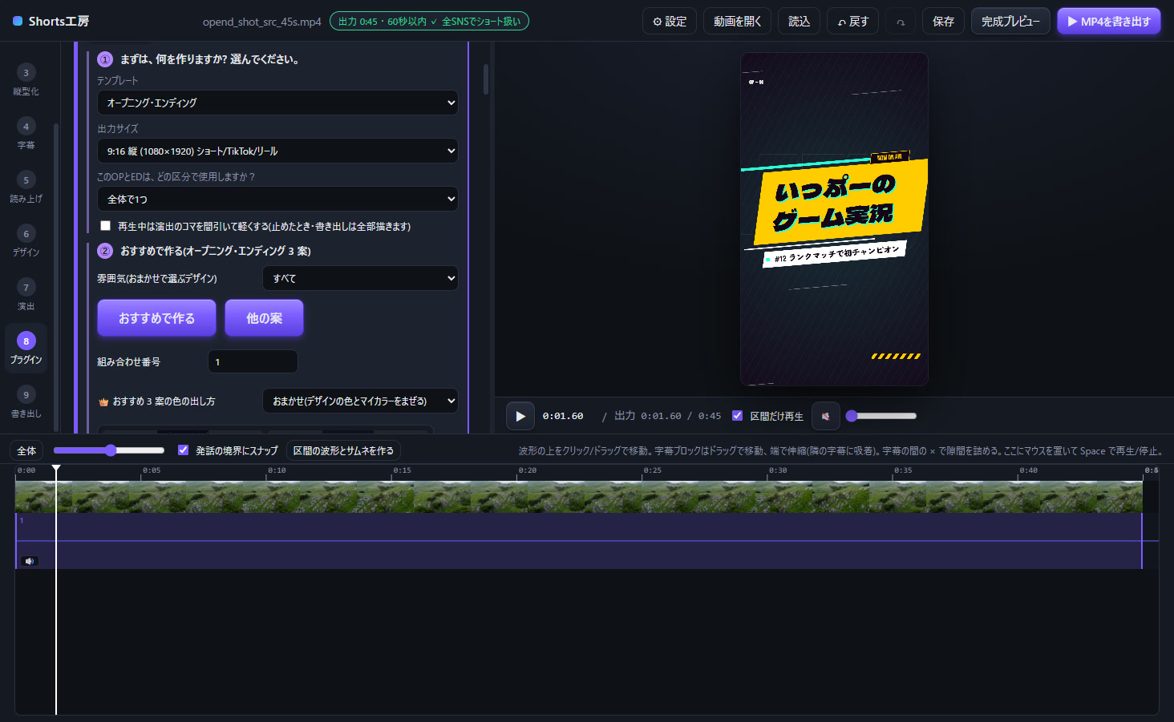This screenshot has height=722, width=1174.
Task: Click the 全体 timeline fit button
Action: click(x=26, y=450)
